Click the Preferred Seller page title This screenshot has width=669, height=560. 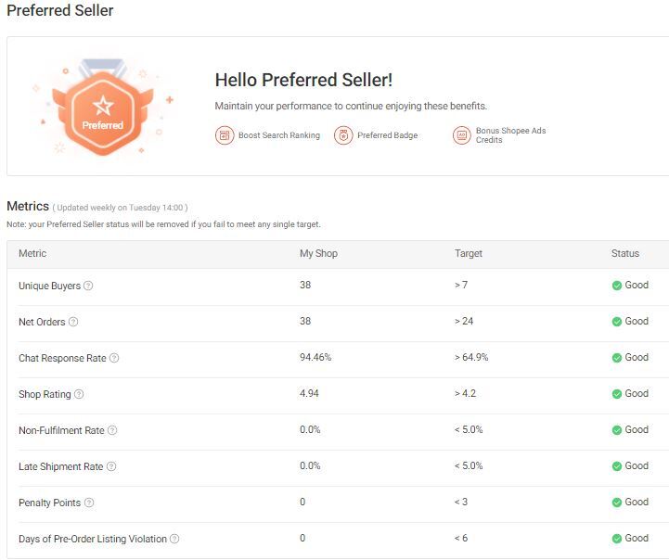(x=60, y=11)
